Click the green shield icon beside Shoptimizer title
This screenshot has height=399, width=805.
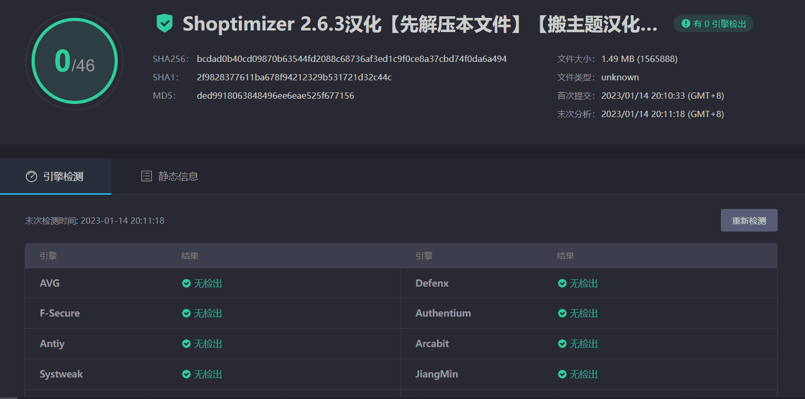pyautogui.click(x=165, y=24)
